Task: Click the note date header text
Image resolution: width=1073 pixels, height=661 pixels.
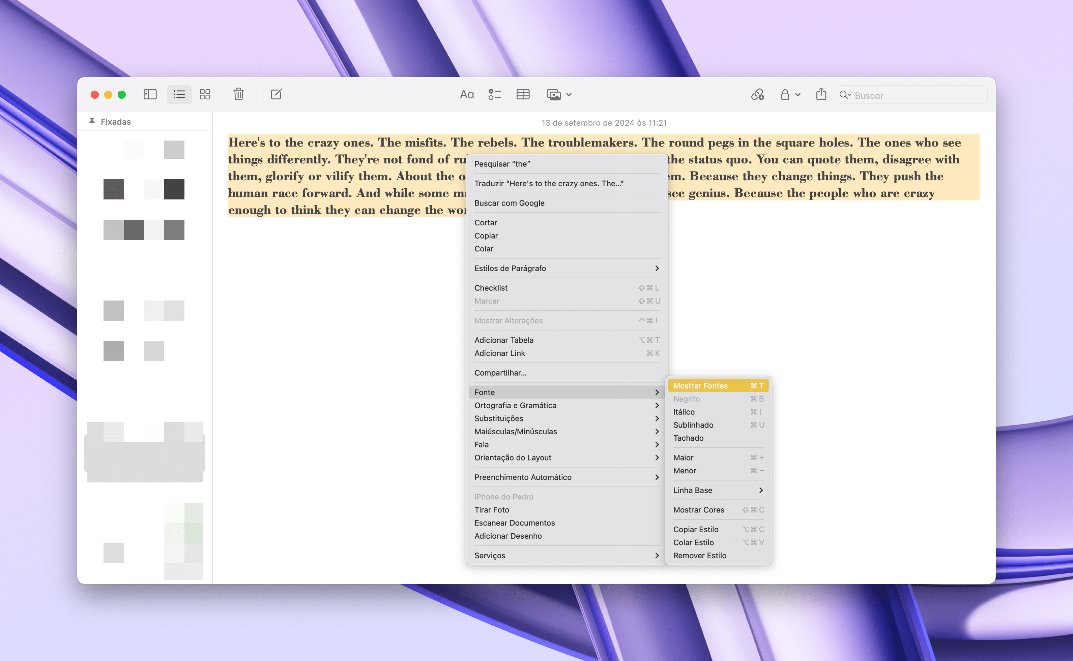Action: [x=604, y=123]
